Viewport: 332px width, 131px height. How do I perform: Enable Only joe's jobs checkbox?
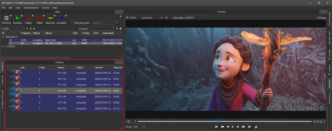click(x=72, y=23)
